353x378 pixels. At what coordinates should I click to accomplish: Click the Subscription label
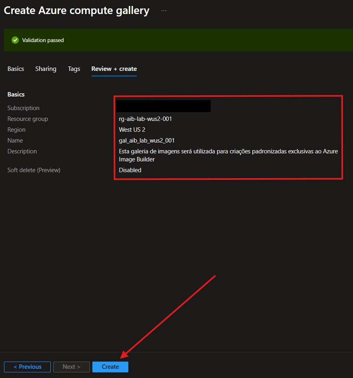(x=23, y=108)
